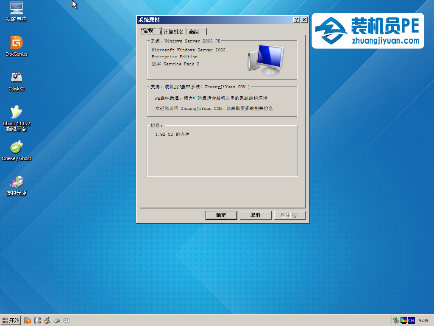Click the computer monitor image in dialog
Image resolution: width=434 pixels, height=326 pixels.
pos(266,60)
